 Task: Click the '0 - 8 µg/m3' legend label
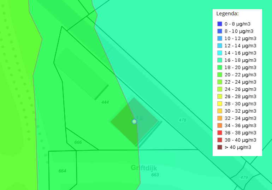pyautogui.click(x=237, y=24)
